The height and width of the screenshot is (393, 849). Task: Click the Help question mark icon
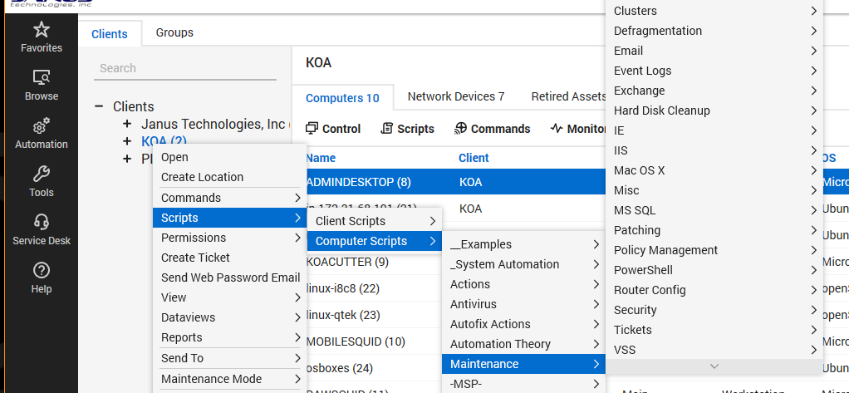coord(41,271)
